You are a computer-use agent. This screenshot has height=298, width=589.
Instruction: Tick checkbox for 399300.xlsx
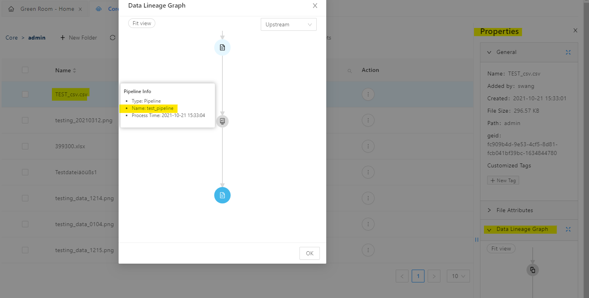[x=25, y=146]
